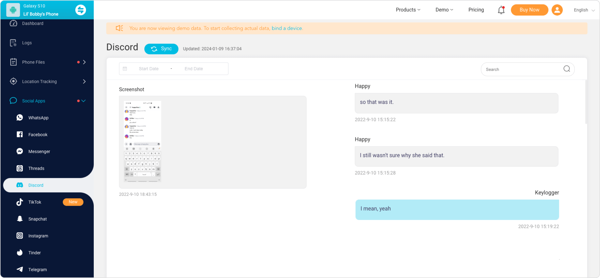This screenshot has height=278, width=600.
Task: Follow the 'bind a device' link
Action: [287, 28]
